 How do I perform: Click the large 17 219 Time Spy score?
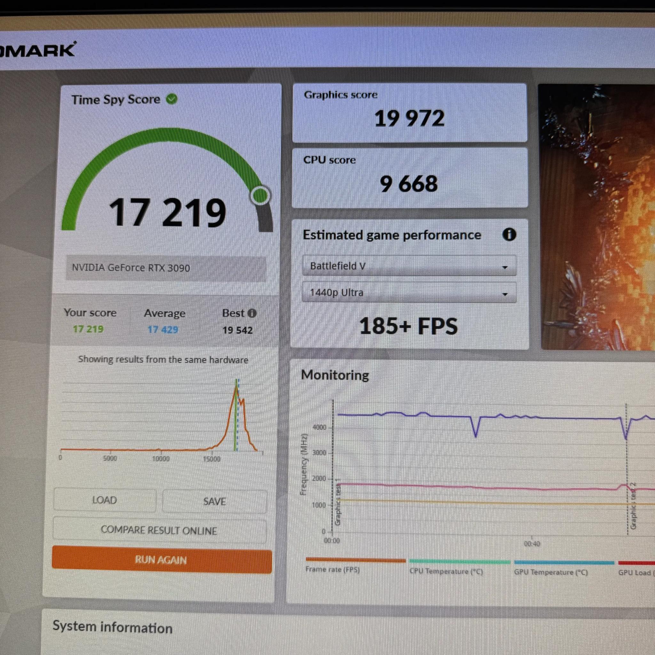coord(168,213)
